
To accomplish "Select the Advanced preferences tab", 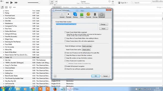I will point(102,15).
